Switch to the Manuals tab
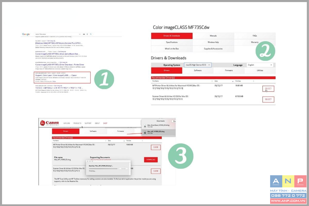This screenshot has height=206, width=309. click(x=213, y=36)
